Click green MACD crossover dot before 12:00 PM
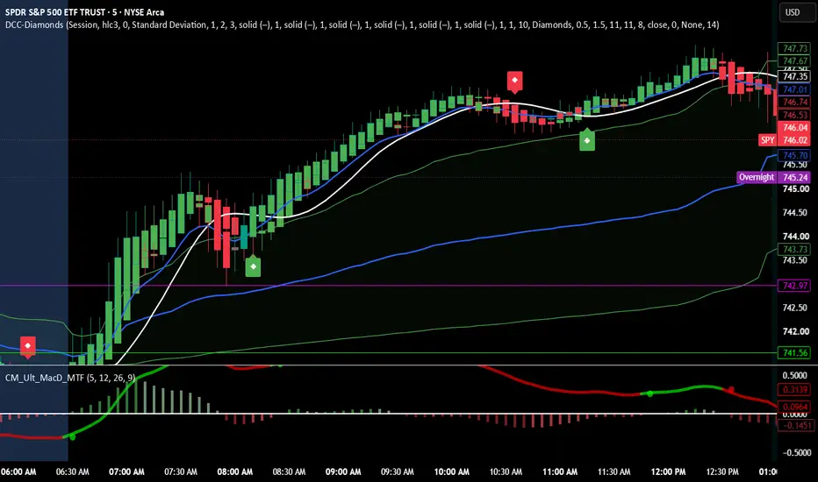Image resolution: width=818 pixels, height=482 pixels. pyautogui.click(x=649, y=394)
